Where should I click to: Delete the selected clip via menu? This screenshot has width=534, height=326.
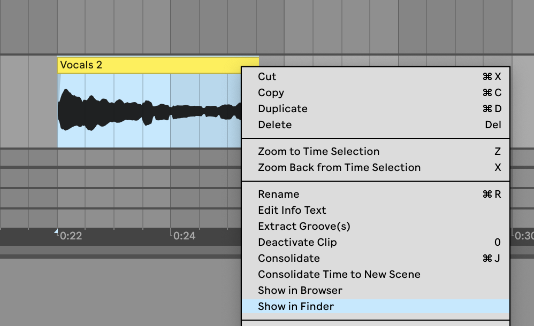pyautogui.click(x=274, y=125)
